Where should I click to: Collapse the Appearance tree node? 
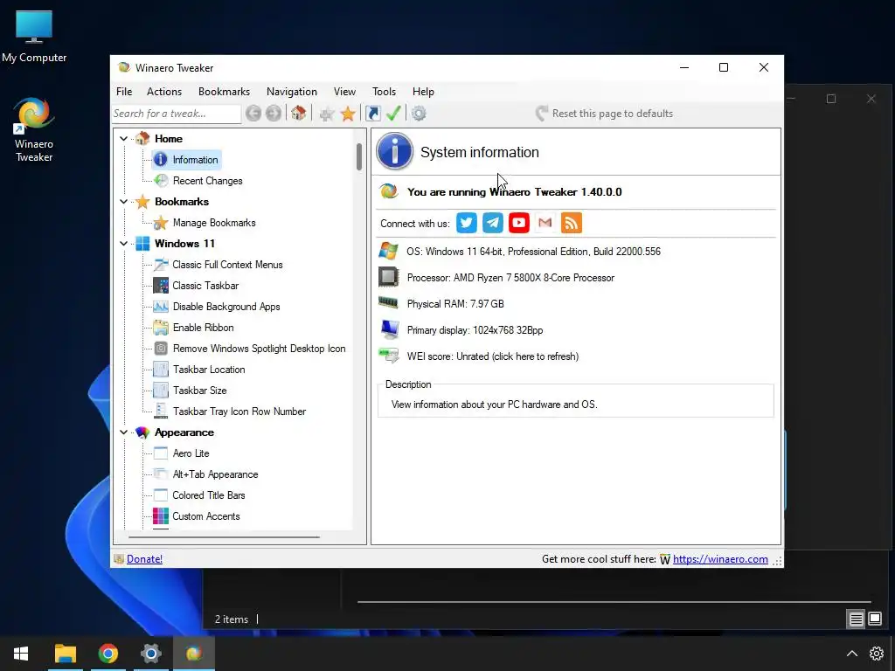[x=124, y=432]
